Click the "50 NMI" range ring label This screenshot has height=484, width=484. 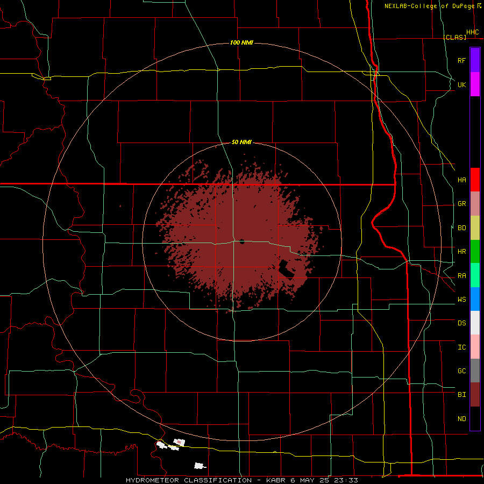pos(241,142)
